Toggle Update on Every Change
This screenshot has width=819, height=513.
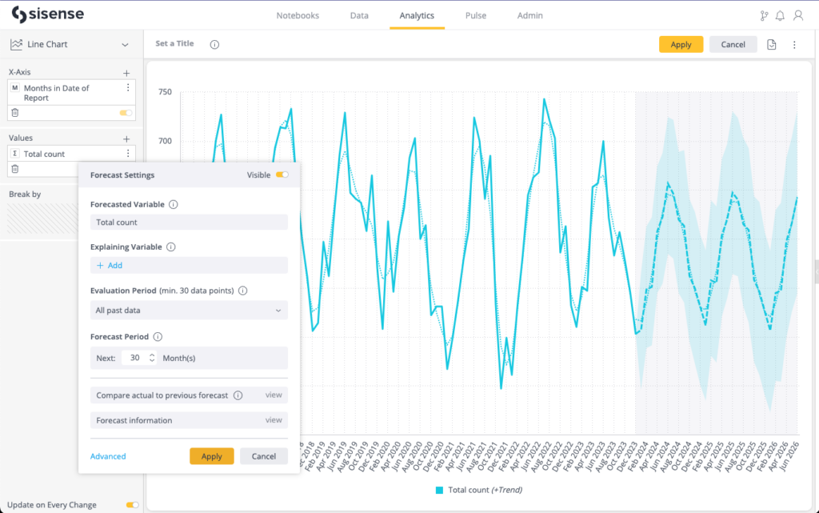pos(132,505)
